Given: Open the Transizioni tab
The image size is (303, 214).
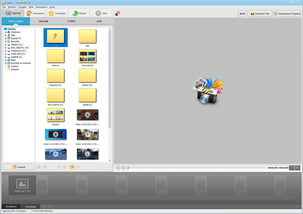Looking at the screenshot, I should [57, 13].
